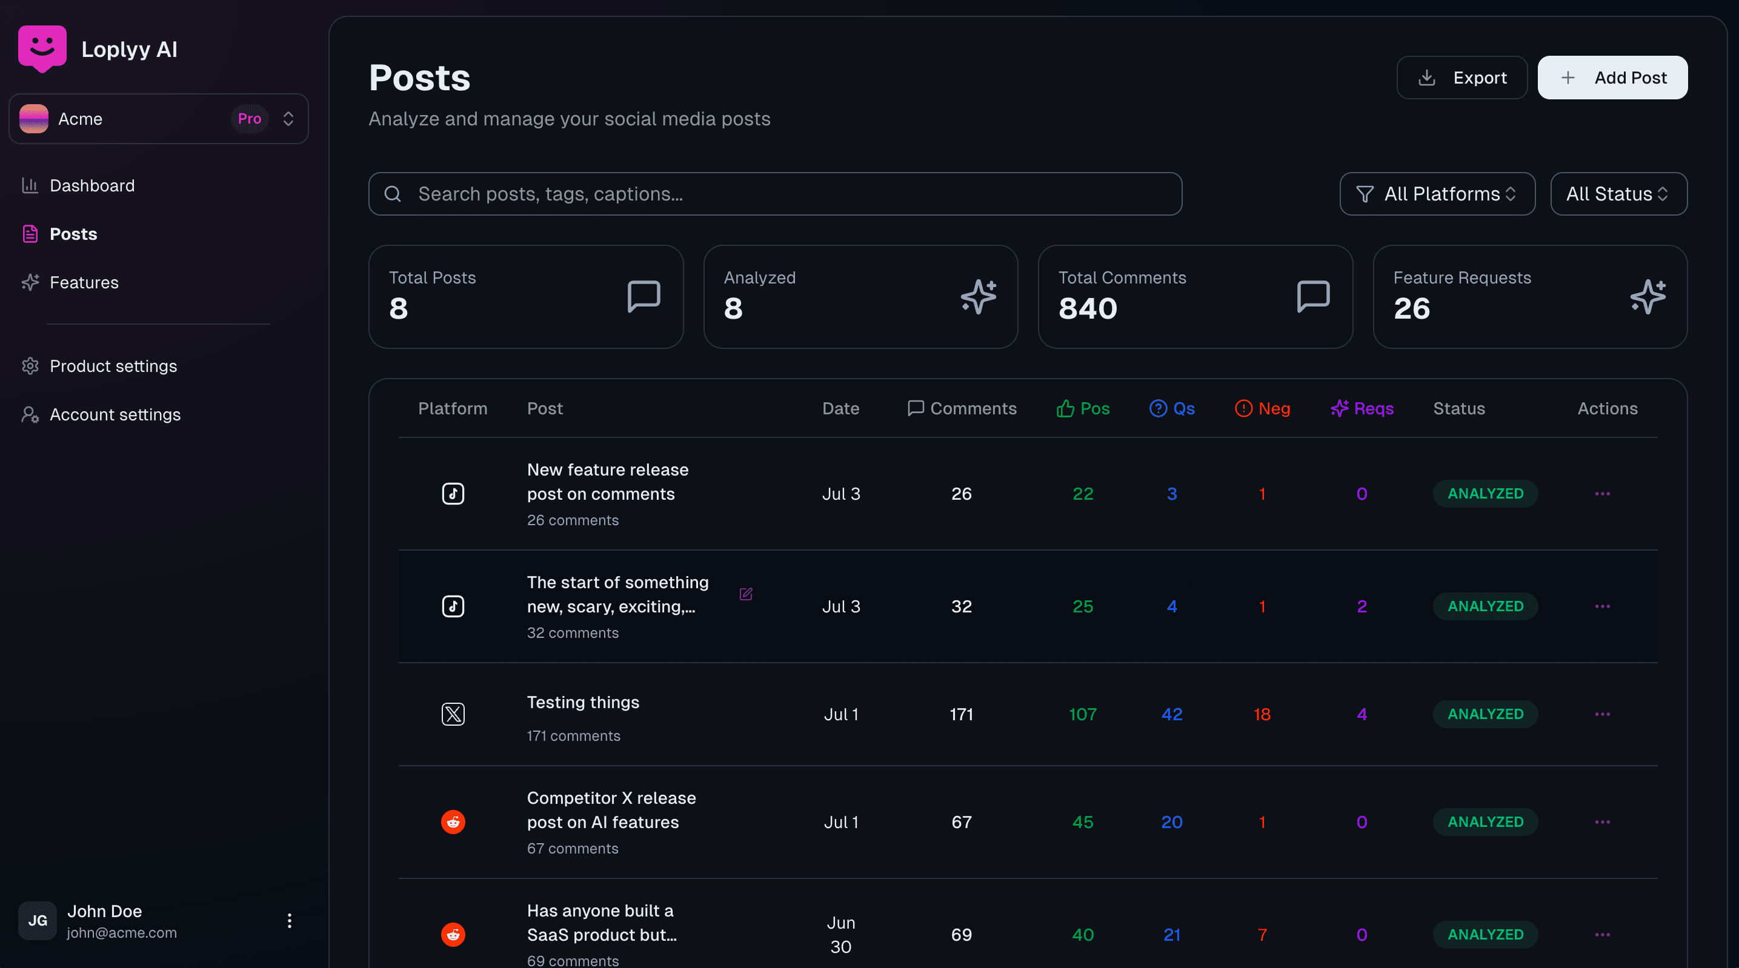The image size is (1739, 968).
Task: Click the Dashboard bar chart icon
Action: pos(30,185)
